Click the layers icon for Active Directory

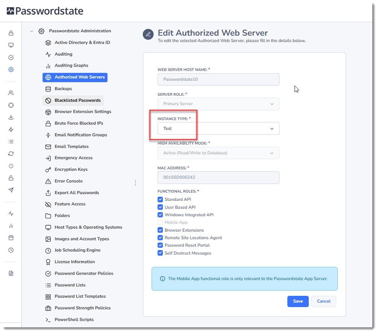click(48, 43)
